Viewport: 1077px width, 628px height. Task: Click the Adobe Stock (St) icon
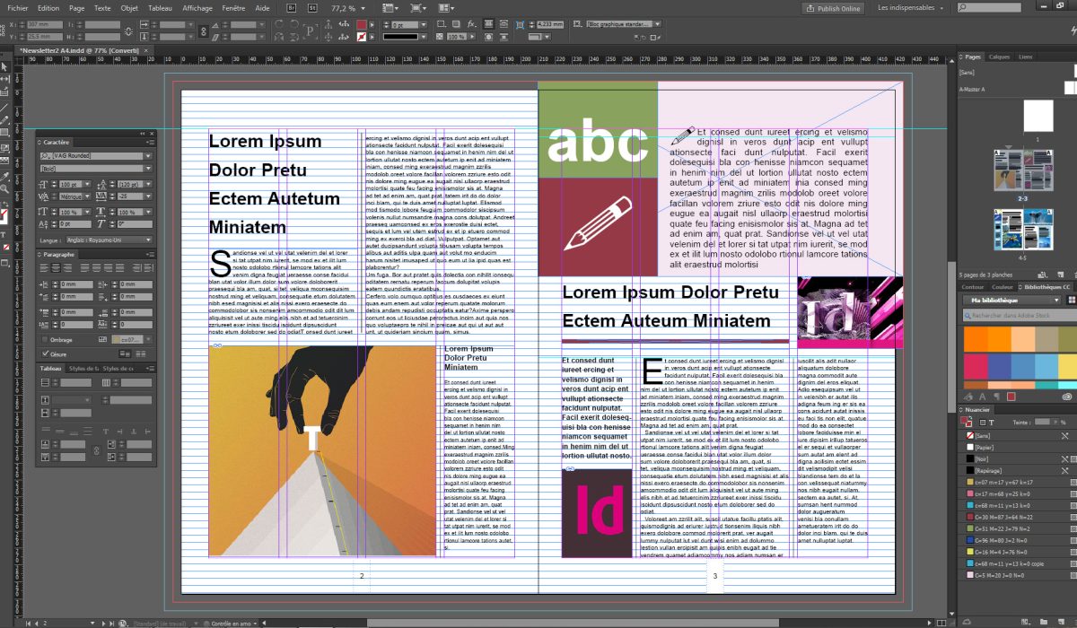[311, 7]
